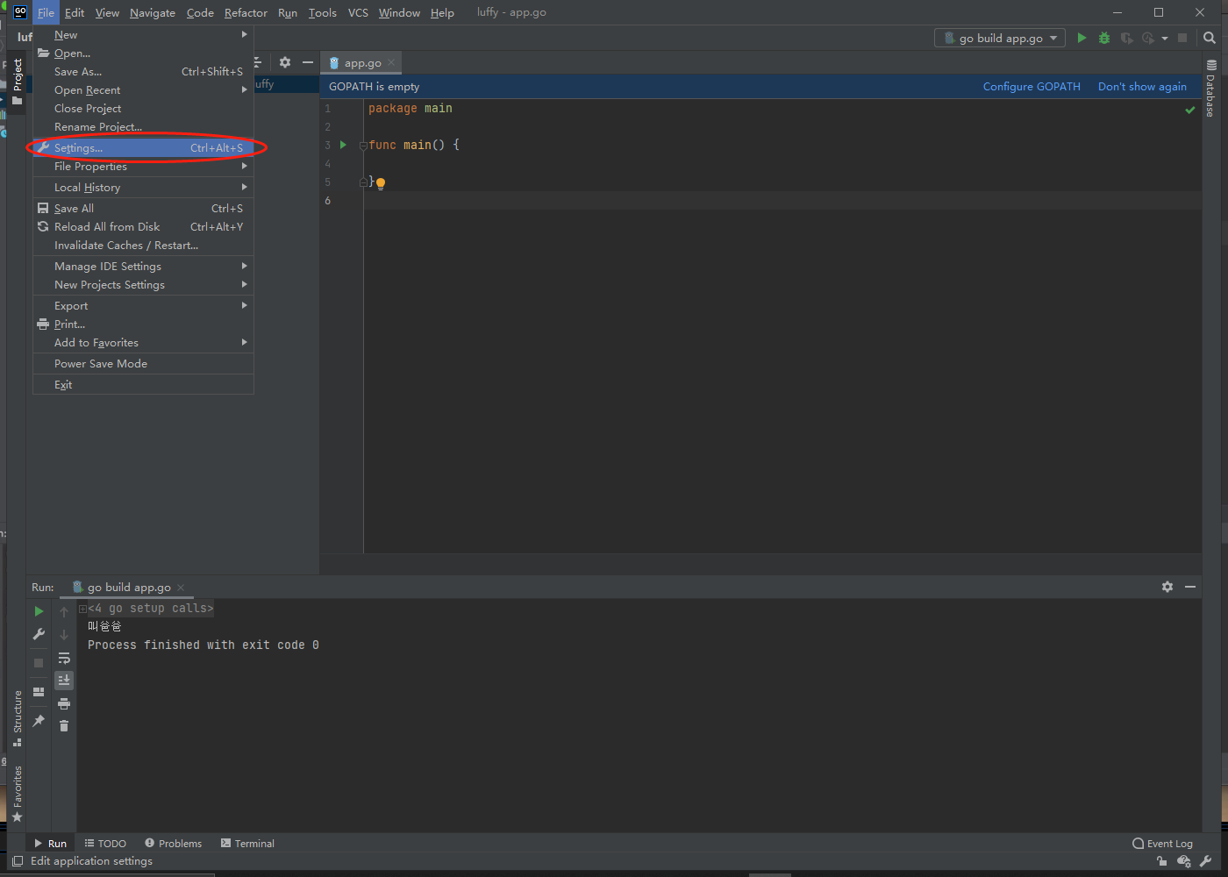Click Exit in File menu
The image size is (1228, 877).
(x=143, y=385)
